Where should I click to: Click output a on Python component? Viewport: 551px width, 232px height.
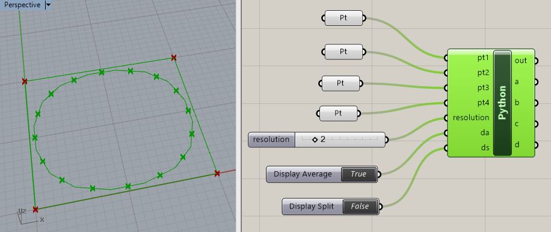517,82
